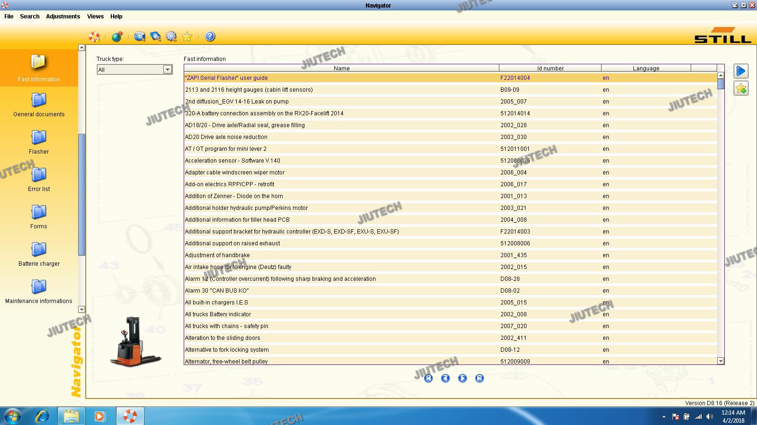Click Navigator app icon in taskbar

click(x=129, y=416)
